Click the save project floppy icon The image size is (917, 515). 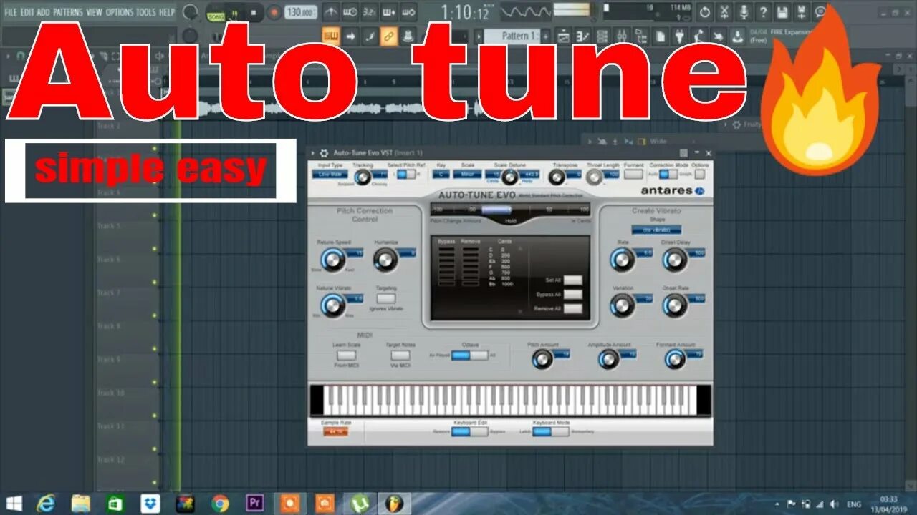point(782,12)
